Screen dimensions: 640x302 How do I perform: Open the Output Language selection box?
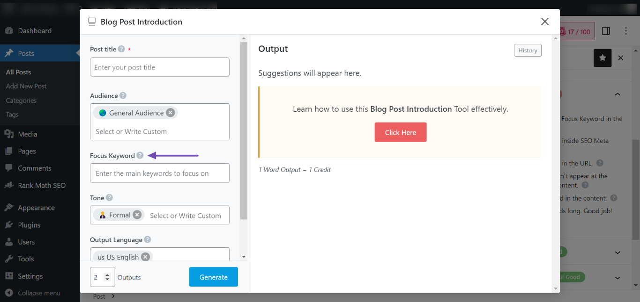click(160, 254)
